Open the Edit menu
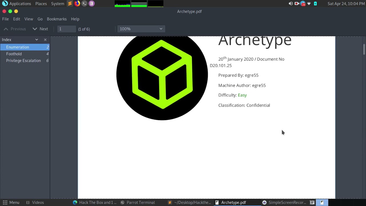 (17, 19)
